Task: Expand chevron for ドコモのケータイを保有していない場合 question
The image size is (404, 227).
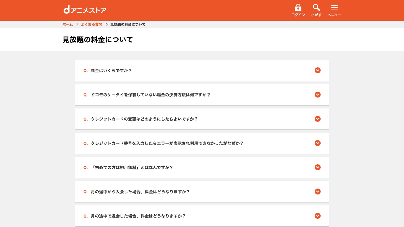Action: click(x=318, y=95)
